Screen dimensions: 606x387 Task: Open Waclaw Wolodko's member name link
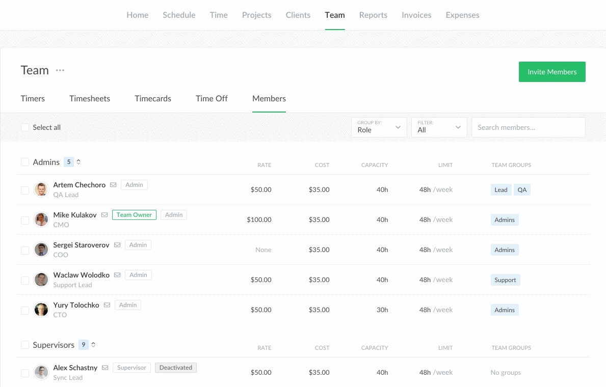pos(81,275)
